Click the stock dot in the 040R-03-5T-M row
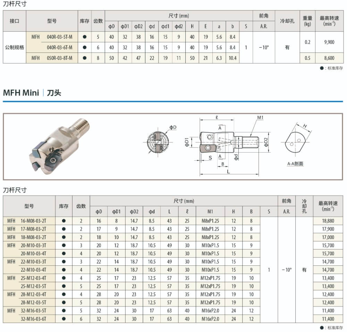The image size is (347, 332). pos(85,37)
